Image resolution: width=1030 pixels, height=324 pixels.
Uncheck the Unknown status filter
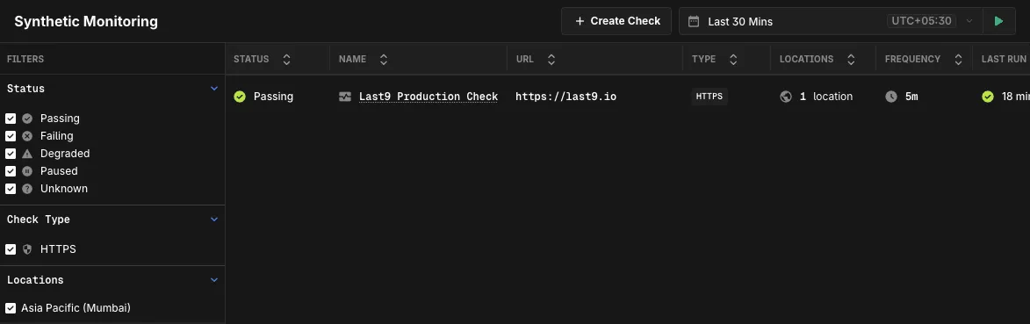click(x=11, y=189)
